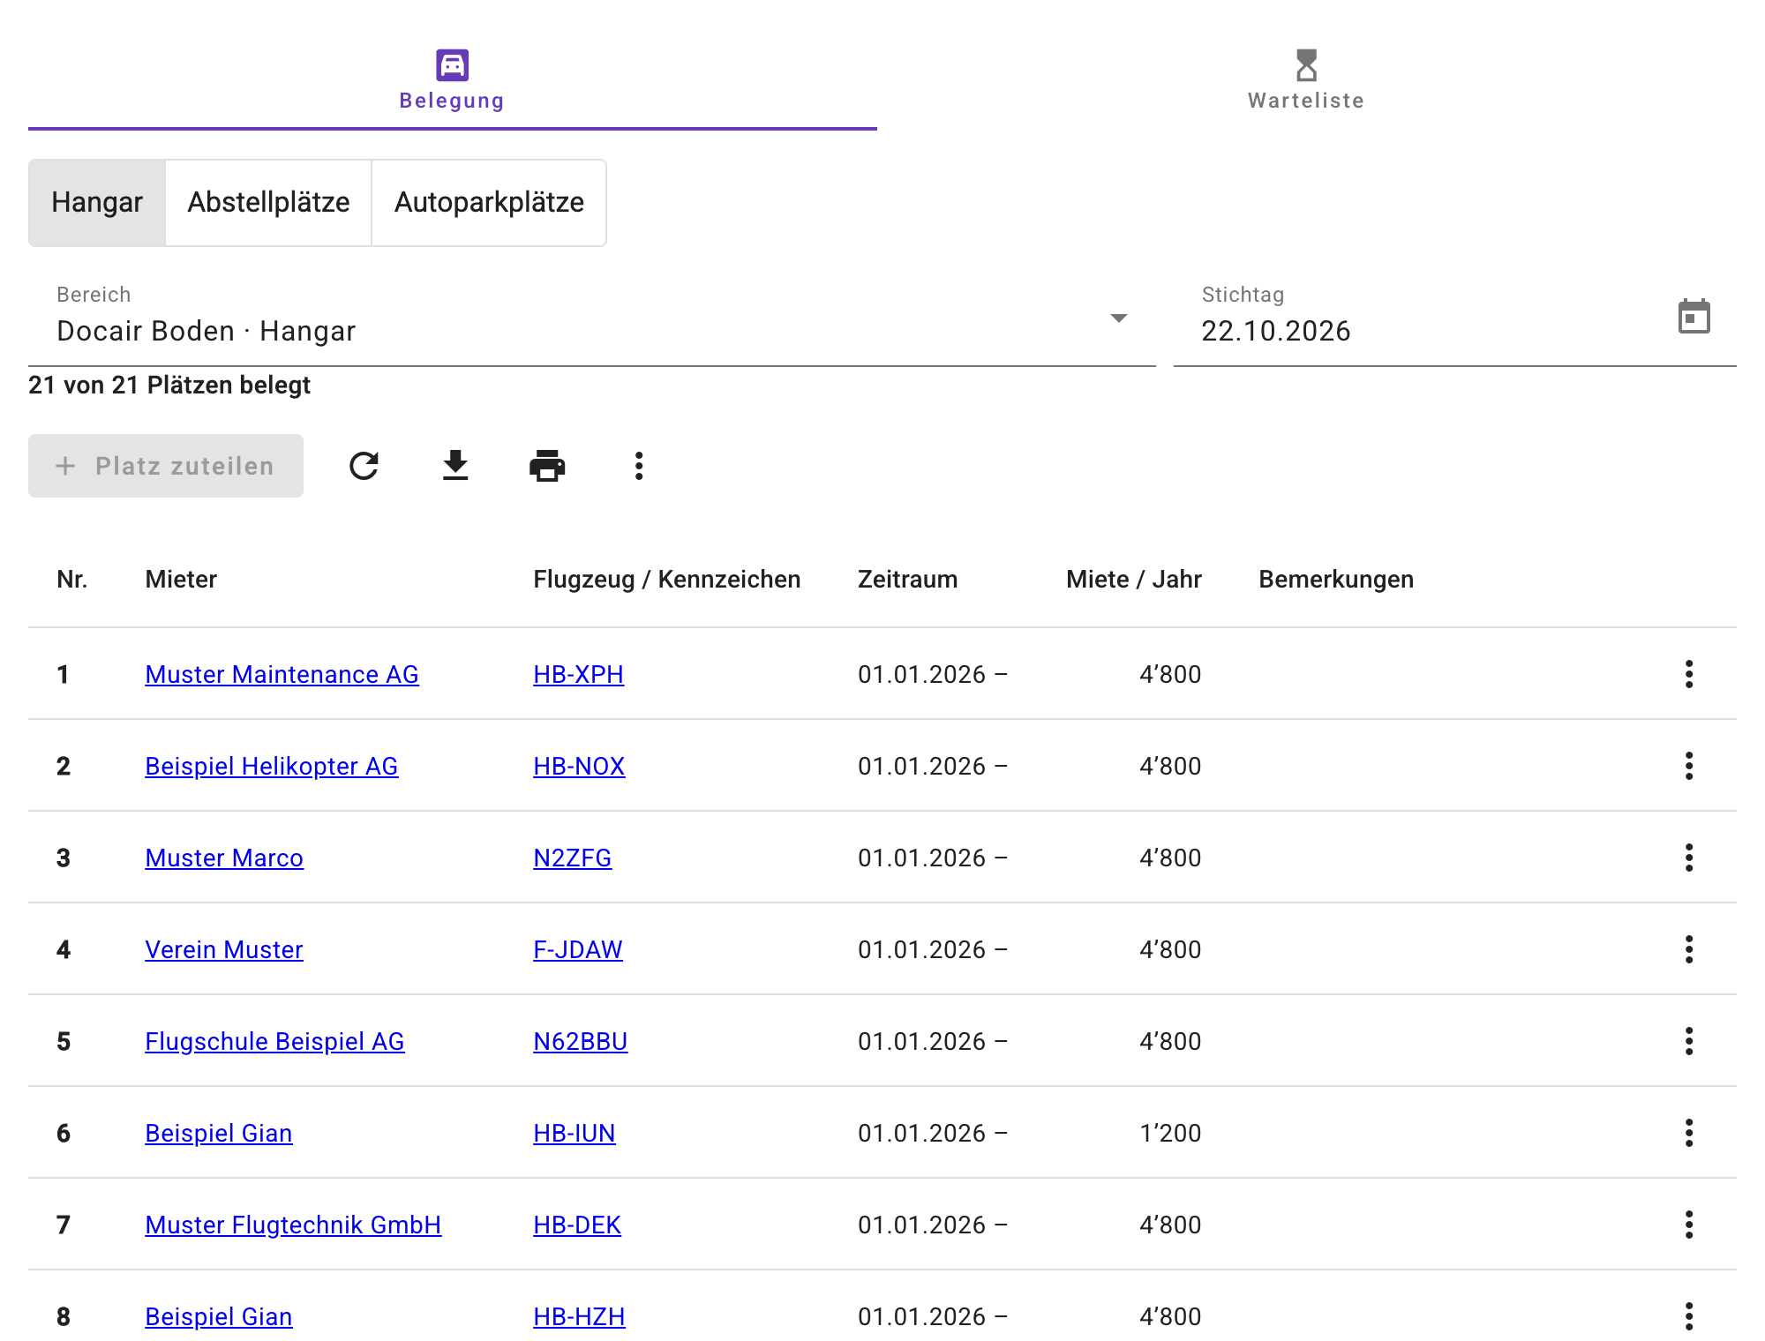Open aircraft link HB-XPH
Image resolution: width=1765 pixels, height=1341 pixels.
[578, 674]
